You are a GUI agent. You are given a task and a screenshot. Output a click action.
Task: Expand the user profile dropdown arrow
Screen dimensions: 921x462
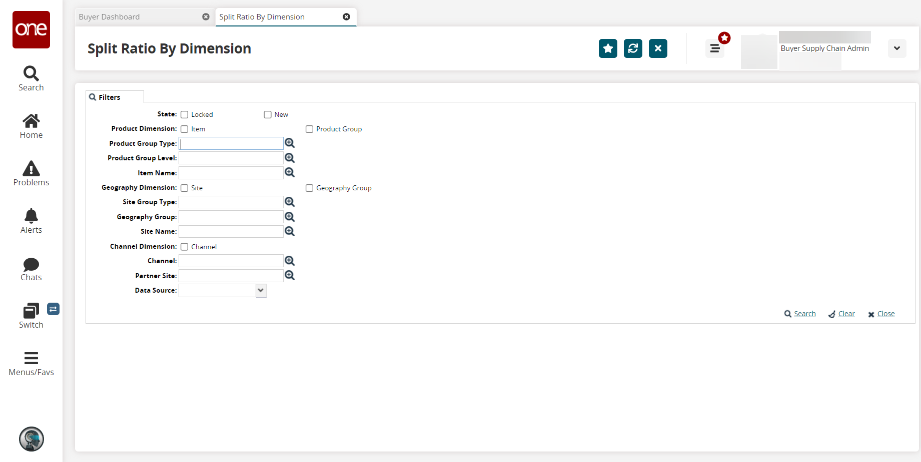click(896, 48)
